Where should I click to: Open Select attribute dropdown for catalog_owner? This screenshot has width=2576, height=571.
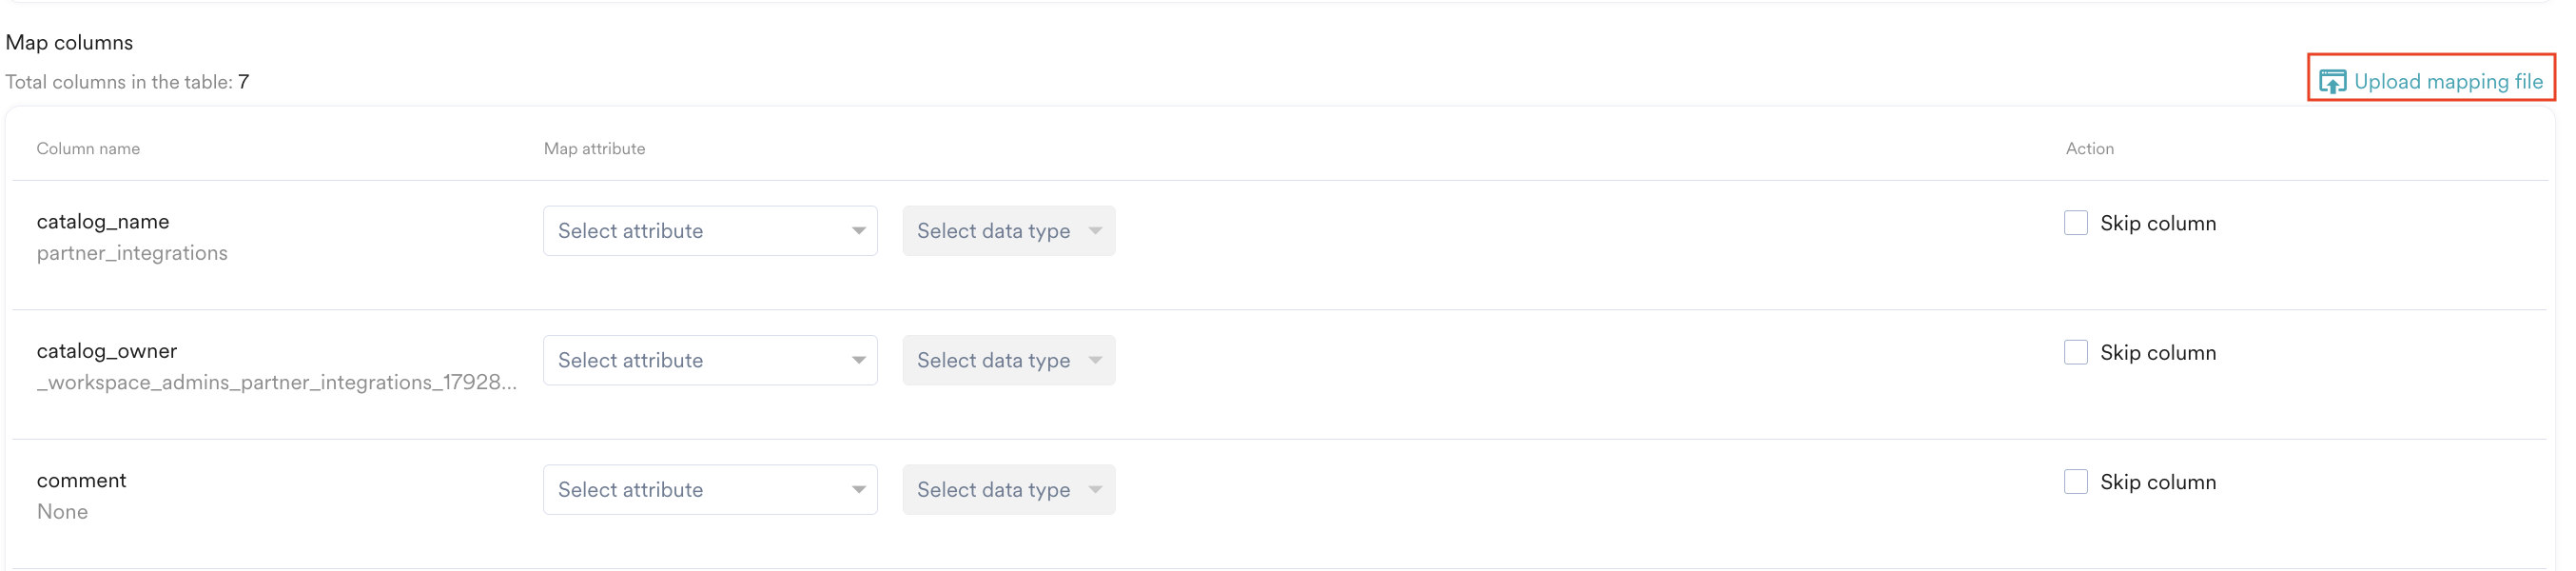[710, 360]
